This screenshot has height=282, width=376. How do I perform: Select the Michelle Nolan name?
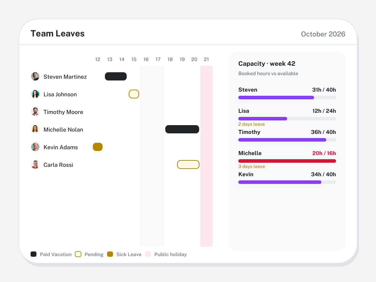63,130
